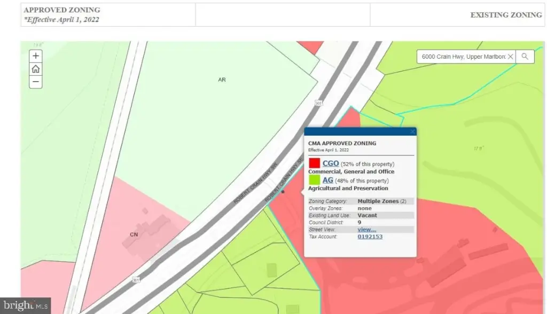Click the address search input field

point(463,57)
